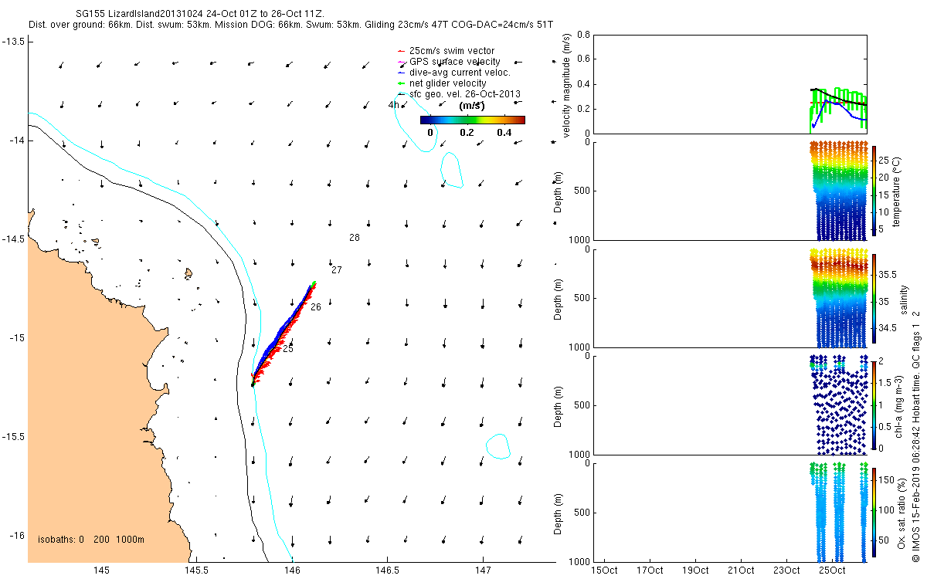Screen dimensions: 927x579
Task: Click the horizontal current speed colorbar
Action: 473,120
